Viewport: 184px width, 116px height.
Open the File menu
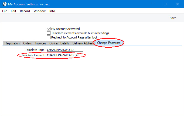[x=5, y=11]
